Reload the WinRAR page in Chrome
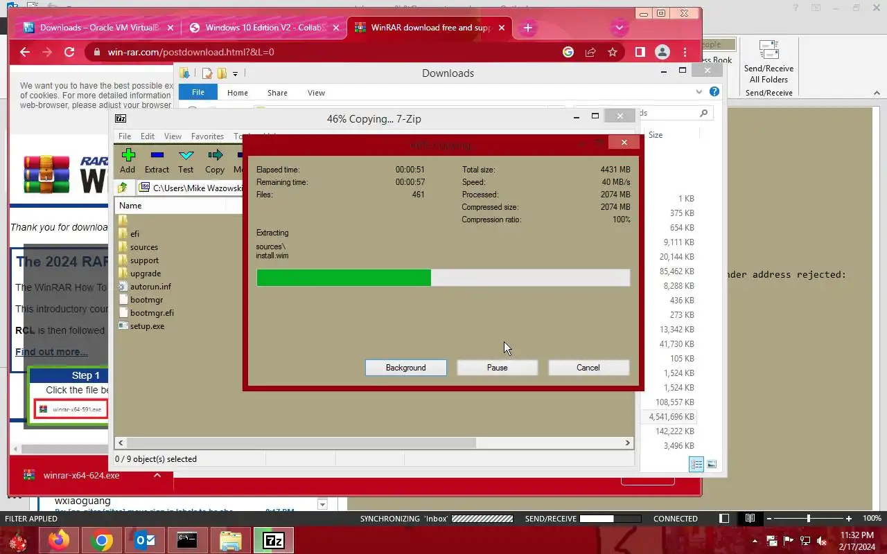Viewport: 887px width, 554px height. (x=69, y=52)
